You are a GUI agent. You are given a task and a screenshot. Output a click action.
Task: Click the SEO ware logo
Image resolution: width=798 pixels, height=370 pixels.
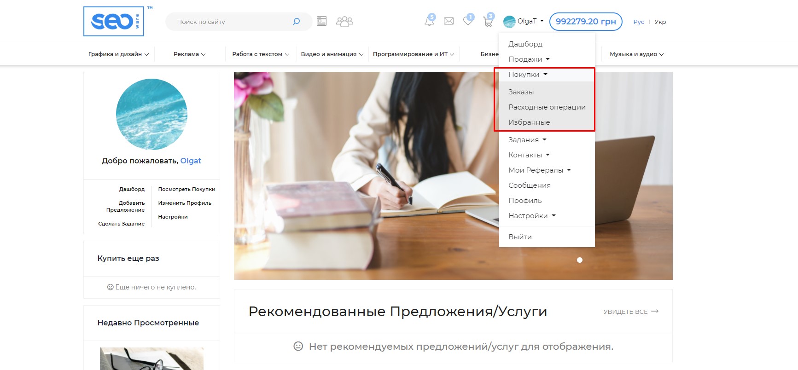[x=114, y=21]
